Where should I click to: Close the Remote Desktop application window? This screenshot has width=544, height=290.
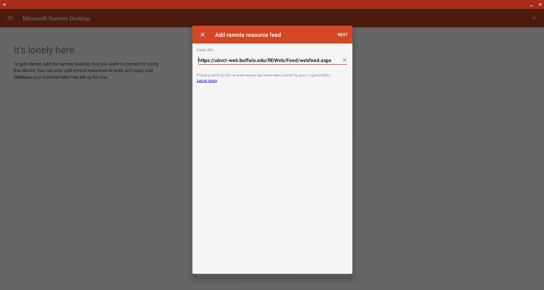coord(540,4)
